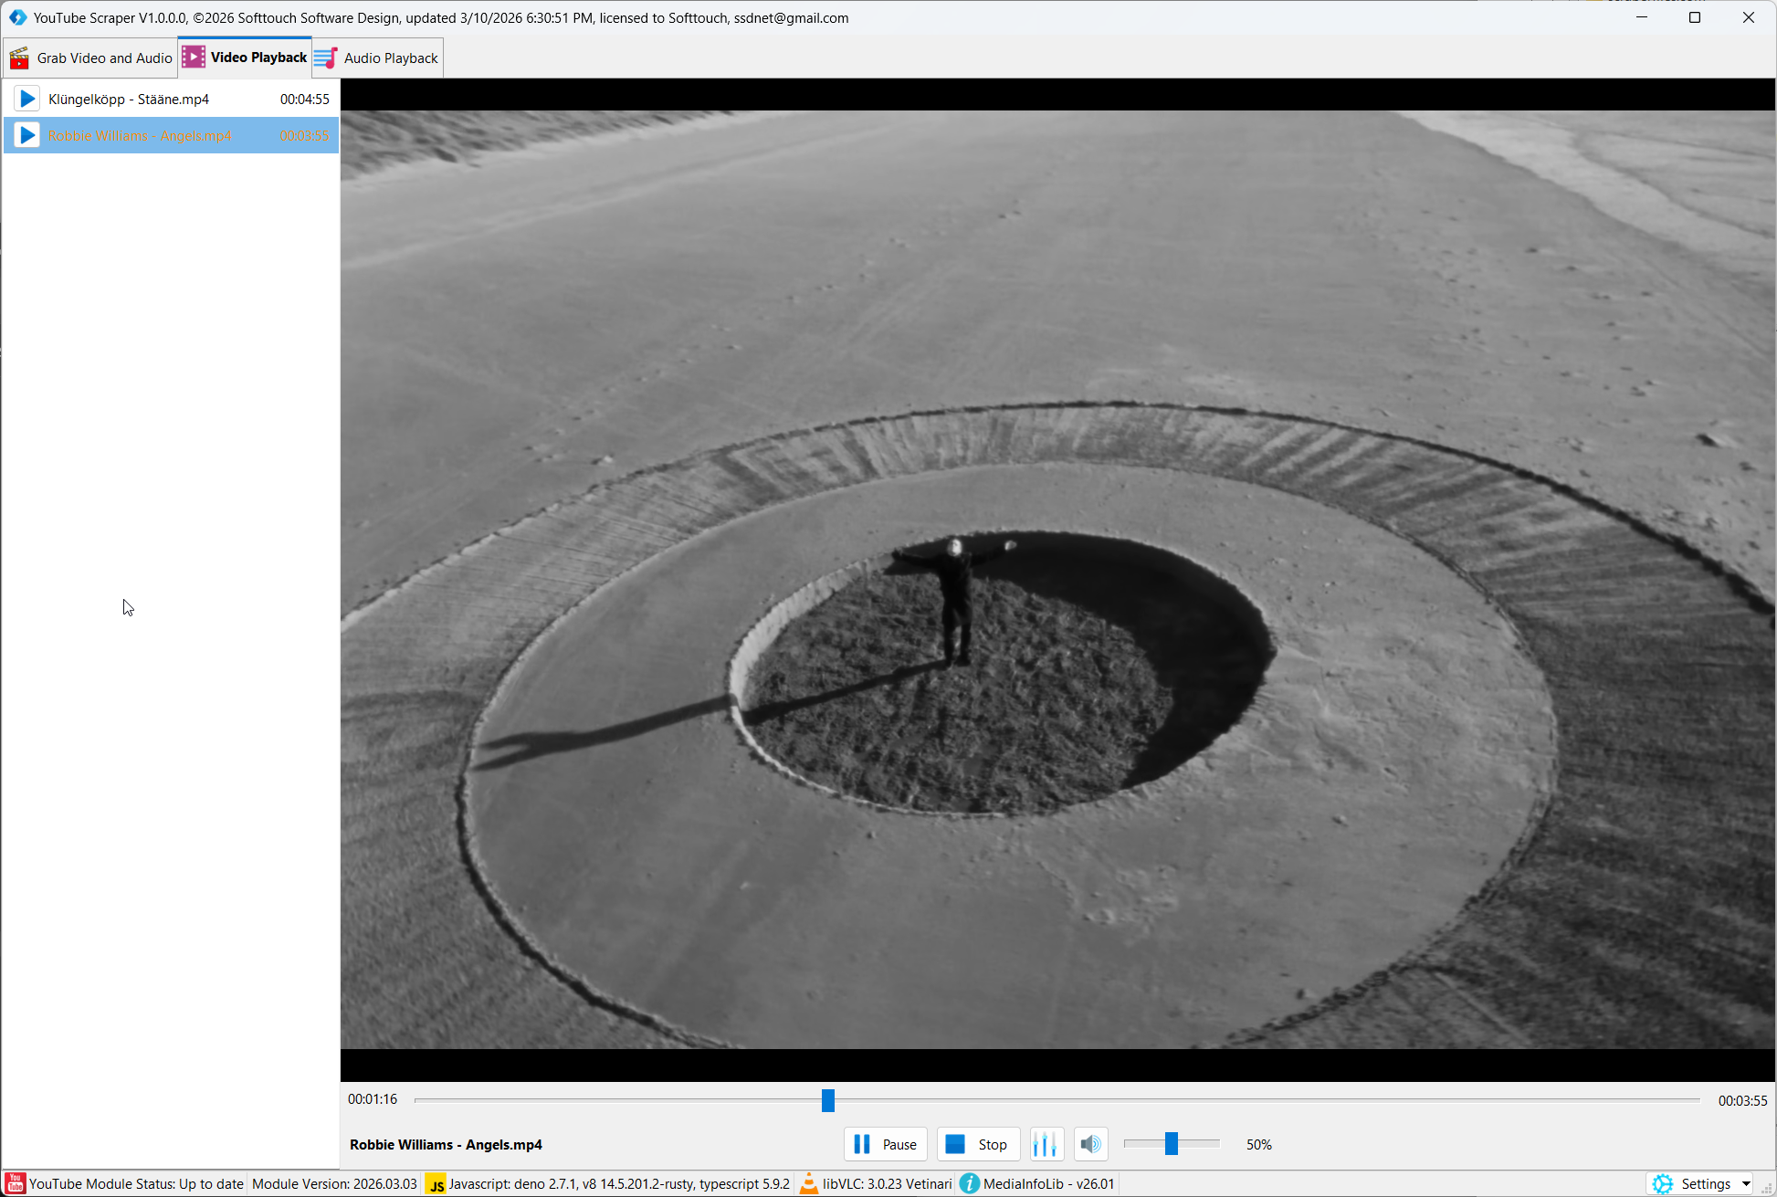The image size is (1777, 1197).
Task: Pause the playing video
Action: (885, 1144)
